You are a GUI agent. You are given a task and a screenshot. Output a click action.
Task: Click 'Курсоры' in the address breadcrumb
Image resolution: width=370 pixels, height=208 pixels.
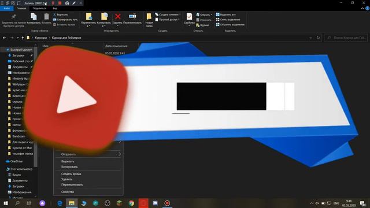[x=41, y=38]
